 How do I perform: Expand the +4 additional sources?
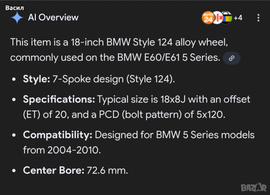[x=238, y=18]
